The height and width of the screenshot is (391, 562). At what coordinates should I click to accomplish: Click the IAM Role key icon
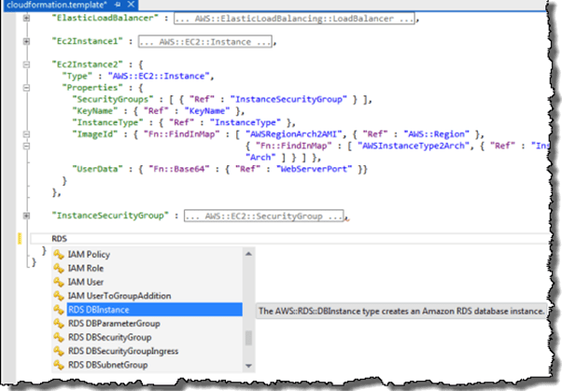58,268
